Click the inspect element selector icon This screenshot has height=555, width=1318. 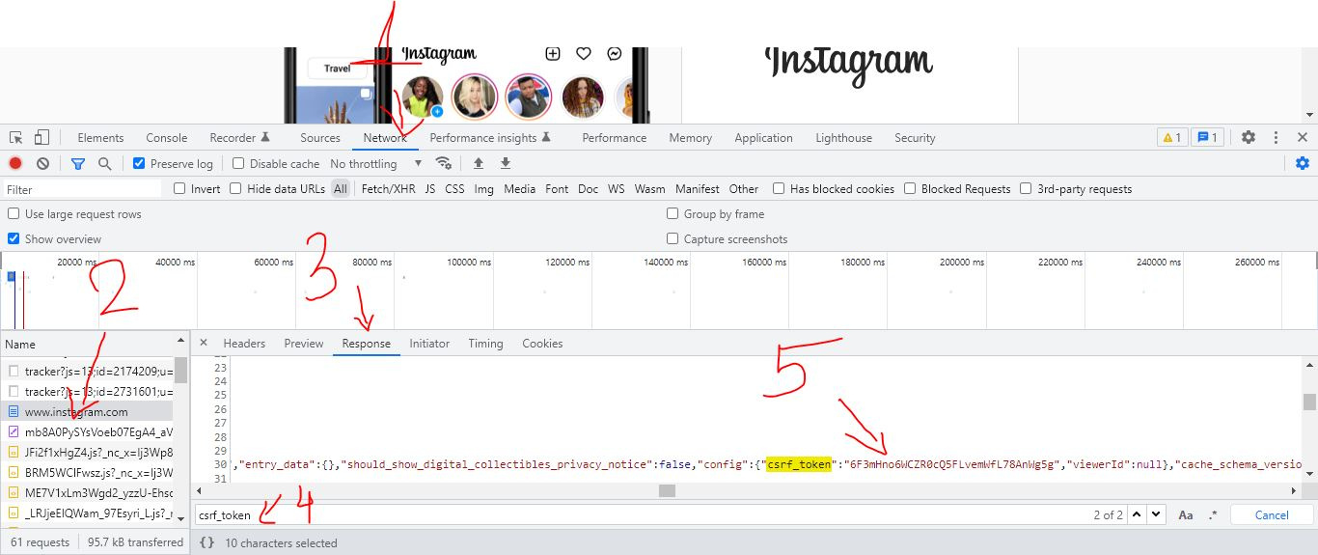click(15, 138)
